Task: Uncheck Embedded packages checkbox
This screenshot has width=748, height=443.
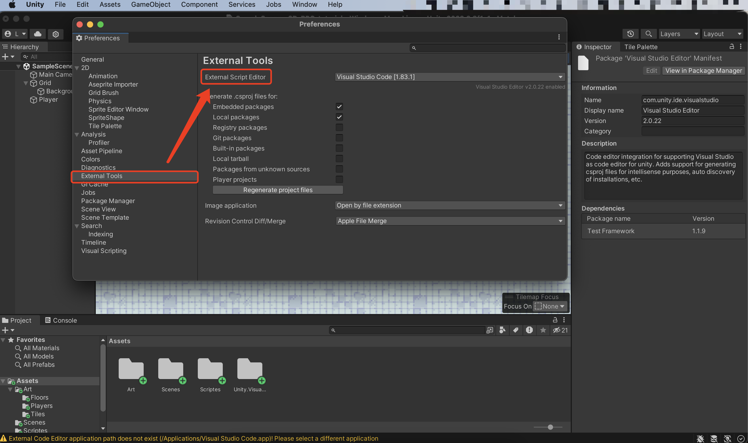Action: pyautogui.click(x=339, y=107)
